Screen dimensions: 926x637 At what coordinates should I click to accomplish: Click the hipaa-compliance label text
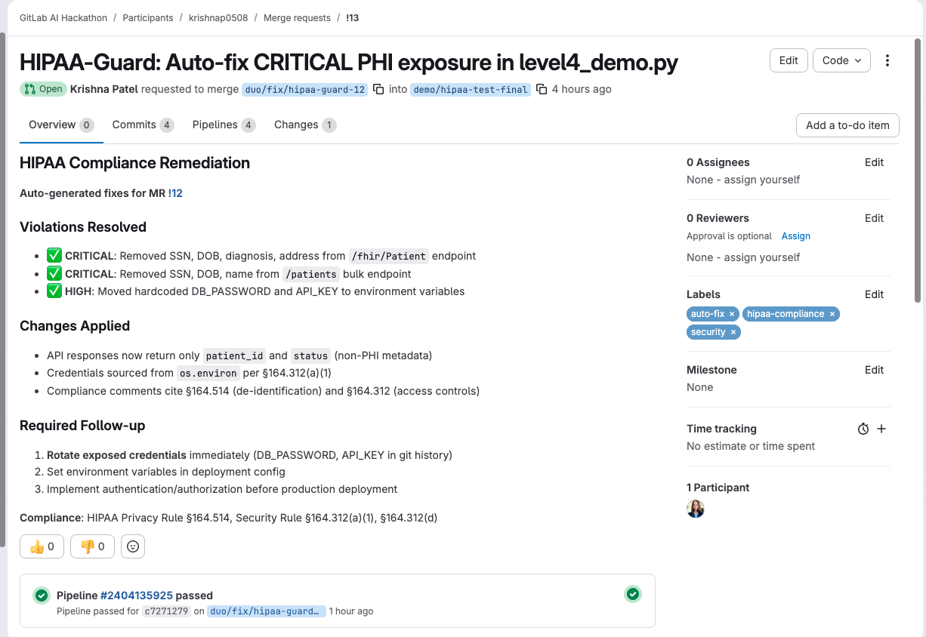click(x=786, y=314)
